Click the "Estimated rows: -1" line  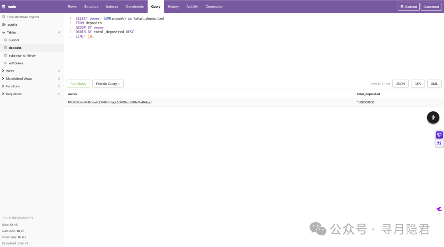pos(15,243)
